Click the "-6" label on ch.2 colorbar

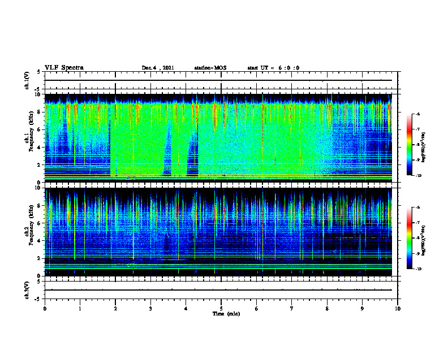click(x=417, y=207)
